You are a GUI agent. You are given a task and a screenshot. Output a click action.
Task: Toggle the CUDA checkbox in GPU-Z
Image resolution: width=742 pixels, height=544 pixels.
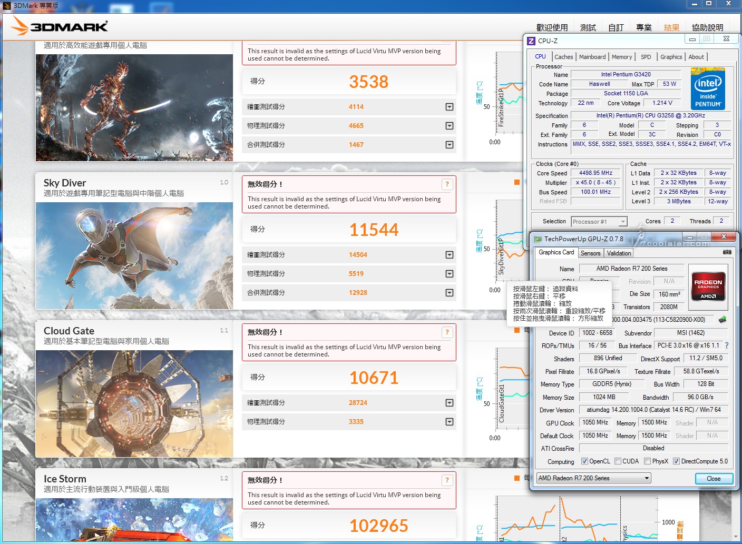pos(618,461)
